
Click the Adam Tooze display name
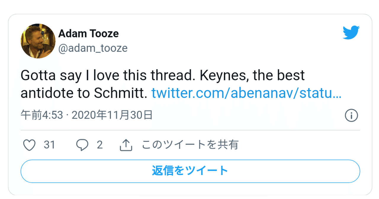[x=89, y=34]
